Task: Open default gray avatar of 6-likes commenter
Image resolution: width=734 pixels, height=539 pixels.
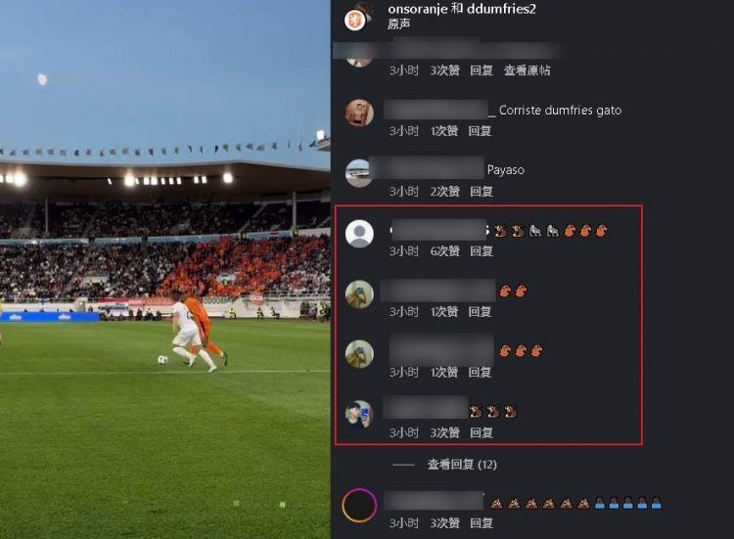Action: tap(359, 234)
